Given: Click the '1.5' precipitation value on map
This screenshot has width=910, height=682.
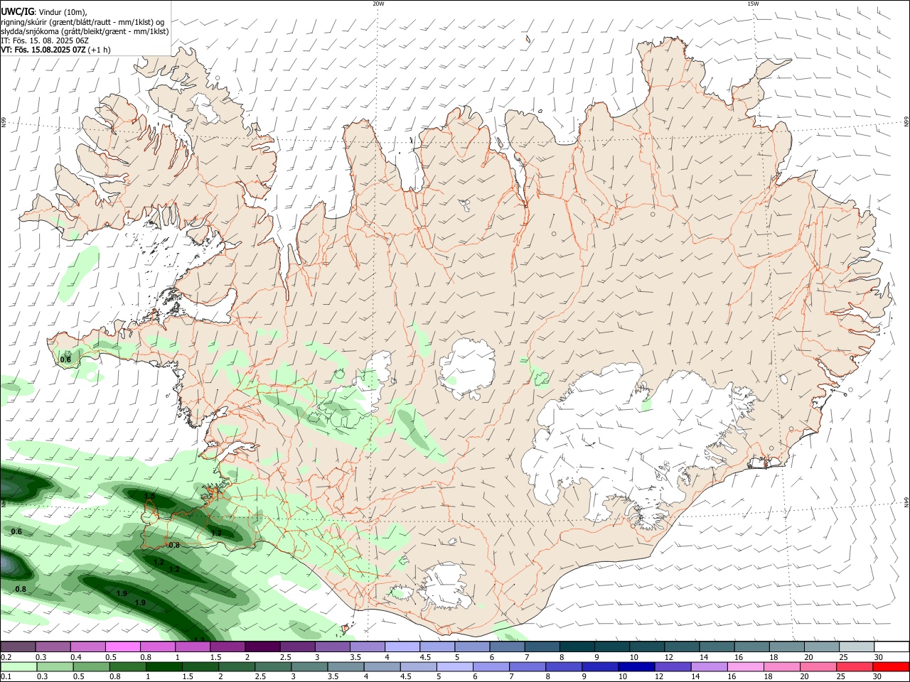Looking at the screenshot, I should click(x=149, y=496).
